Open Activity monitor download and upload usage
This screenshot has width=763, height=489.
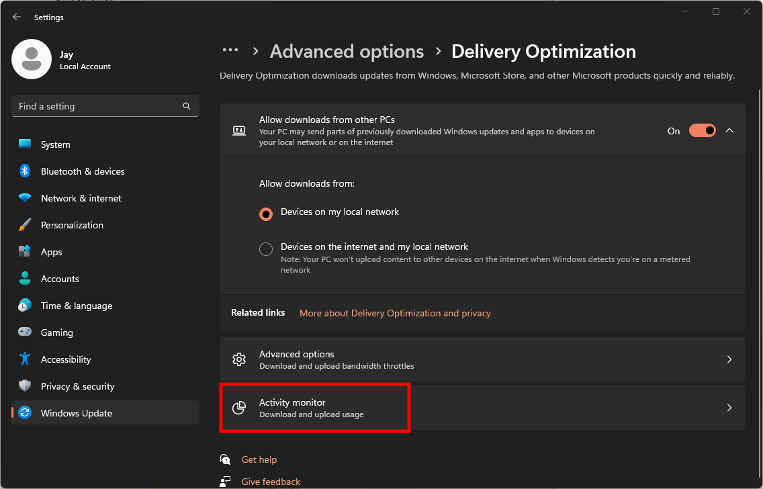483,408
